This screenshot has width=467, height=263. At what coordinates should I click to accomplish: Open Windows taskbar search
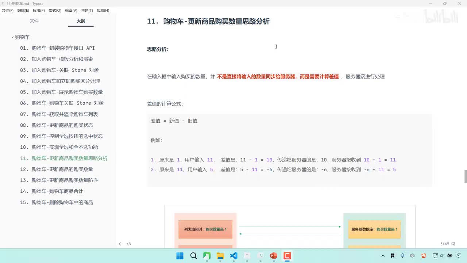[x=193, y=256]
